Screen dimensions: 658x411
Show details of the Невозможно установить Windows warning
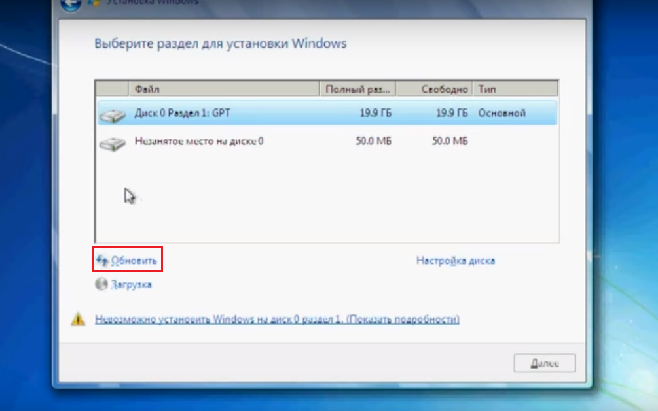[x=277, y=320]
